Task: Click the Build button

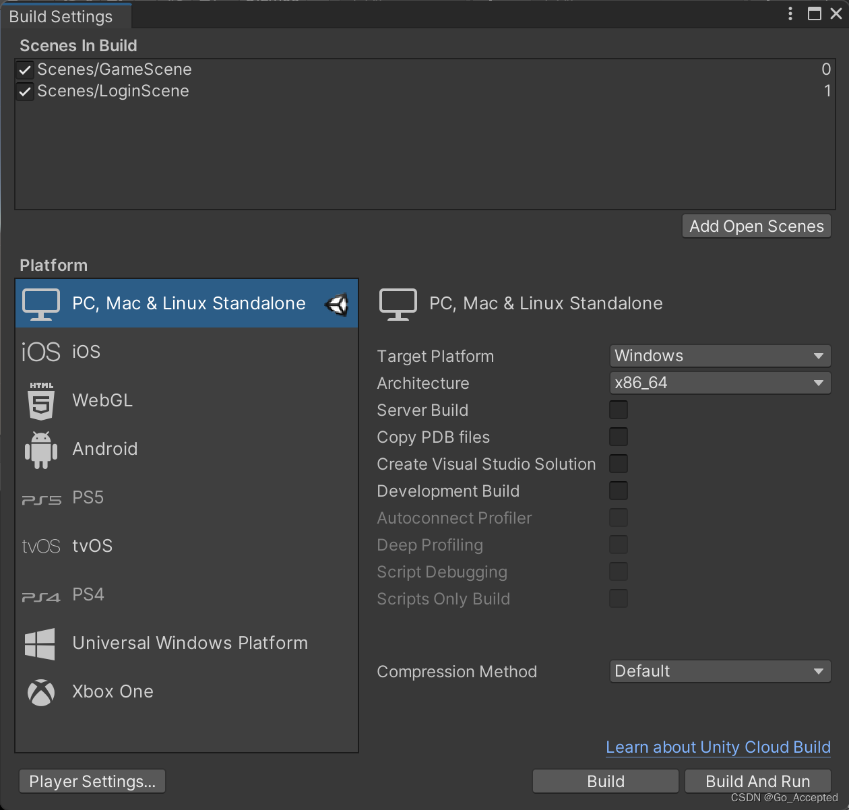Action: (606, 782)
